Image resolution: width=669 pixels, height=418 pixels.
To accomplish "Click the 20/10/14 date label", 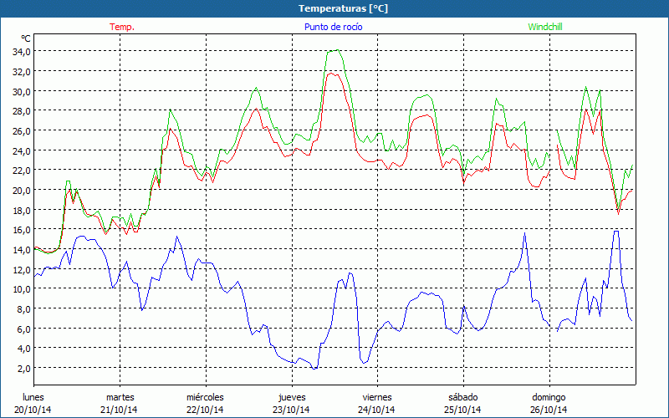I will pos(33,410).
